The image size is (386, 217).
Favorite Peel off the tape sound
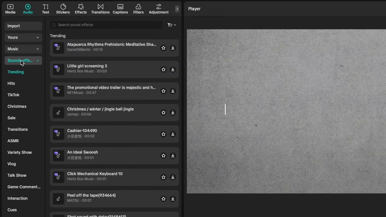coord(163,199)
